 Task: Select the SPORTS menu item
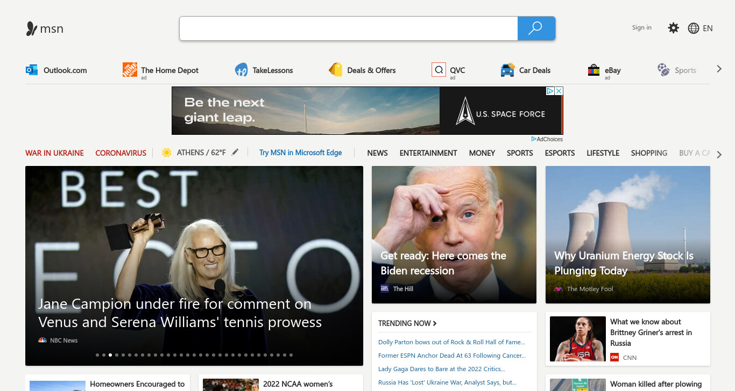(x=520, y=153)
